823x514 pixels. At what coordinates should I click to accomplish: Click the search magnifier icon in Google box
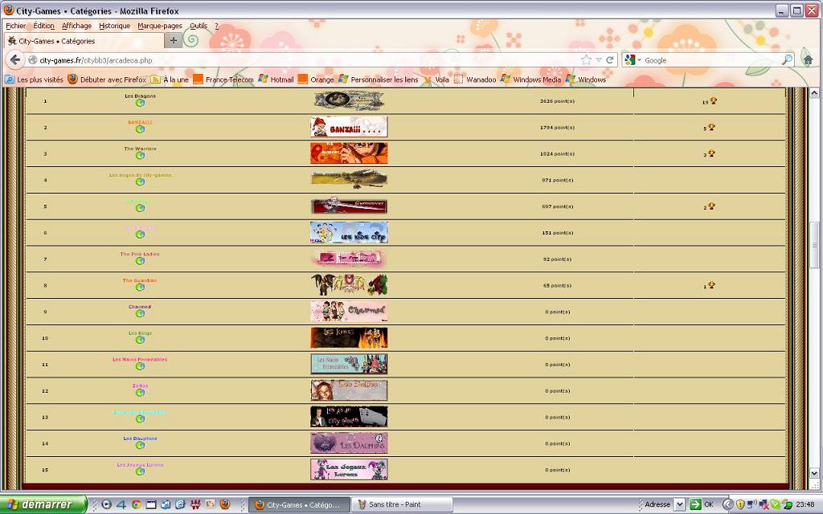pos(787,60)
